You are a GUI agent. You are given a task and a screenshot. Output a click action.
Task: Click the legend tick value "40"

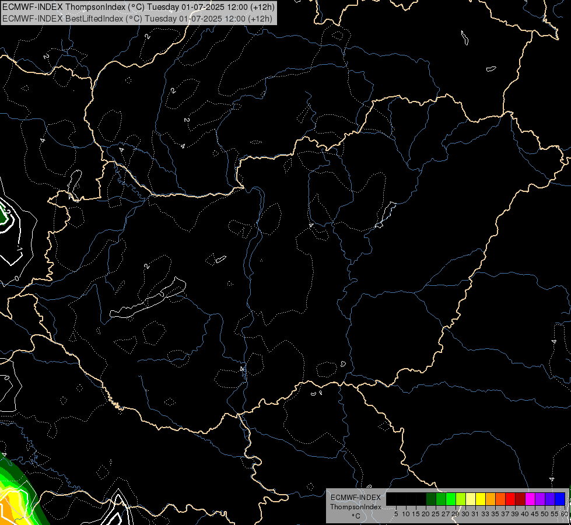pyautogui.click(x=525, y=514)
